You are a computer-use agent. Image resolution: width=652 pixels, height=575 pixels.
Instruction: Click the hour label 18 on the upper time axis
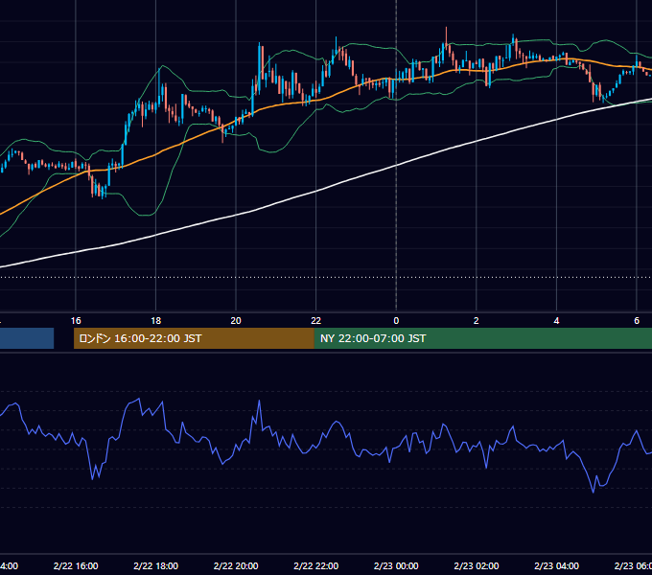(156, 321)
